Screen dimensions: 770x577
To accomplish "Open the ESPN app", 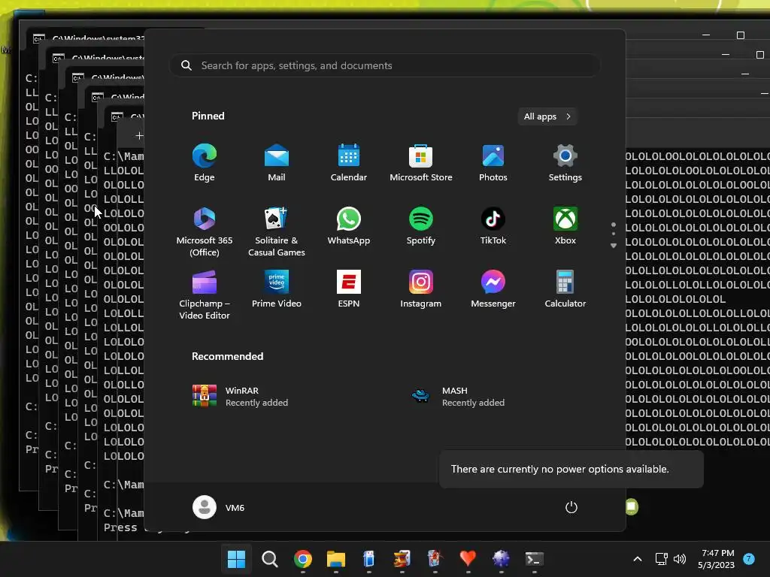I will [x=349, y=289].
